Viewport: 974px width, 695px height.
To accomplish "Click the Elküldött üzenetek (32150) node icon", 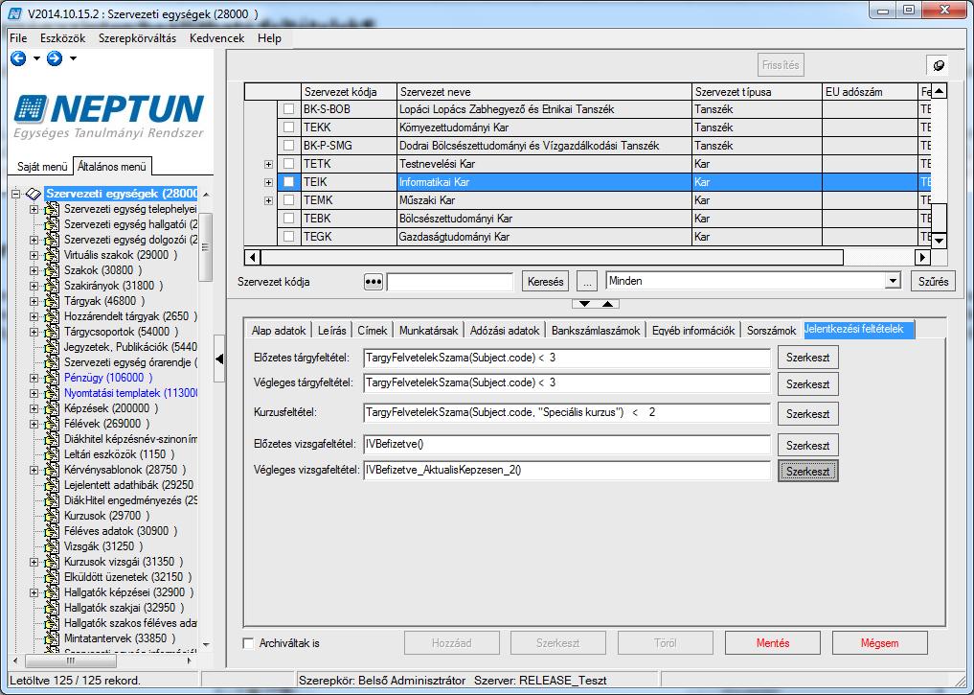I will [52, 577].
